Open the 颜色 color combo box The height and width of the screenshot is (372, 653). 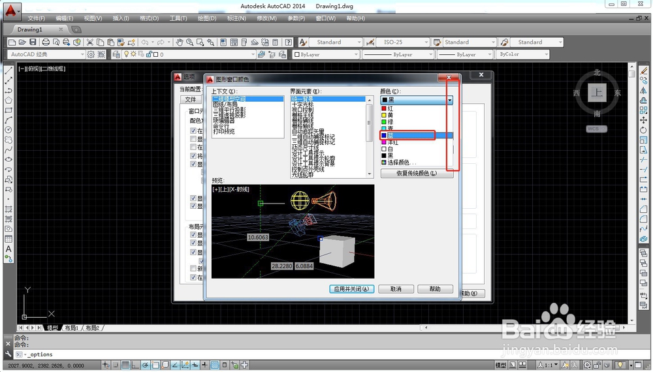pyautogui.click(x=417, y=100)
